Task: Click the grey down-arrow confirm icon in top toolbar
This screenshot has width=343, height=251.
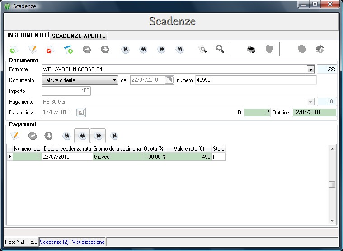Action: [105, 49]
